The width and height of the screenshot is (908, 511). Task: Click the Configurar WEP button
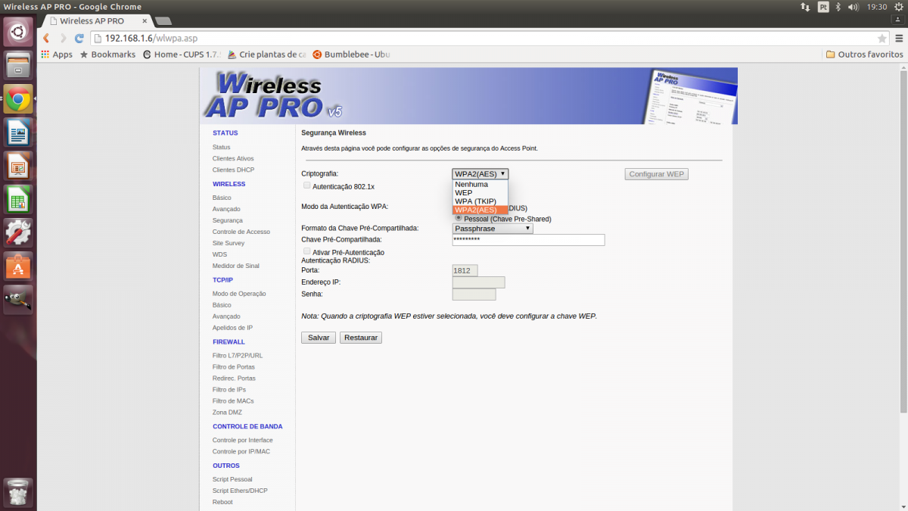[657, 174]
